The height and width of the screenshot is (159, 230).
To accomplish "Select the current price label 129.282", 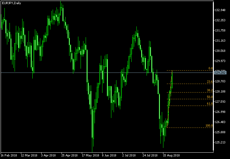I will [x=220, y=73].
